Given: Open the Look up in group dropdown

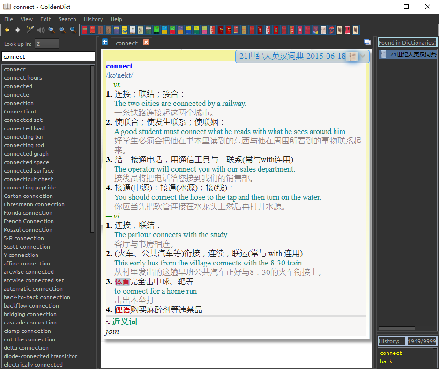Looking at the screenshot, I should (x=47, y=44).
